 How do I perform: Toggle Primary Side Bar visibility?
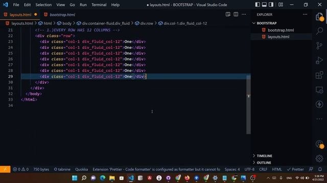click(x=258, y=5)
